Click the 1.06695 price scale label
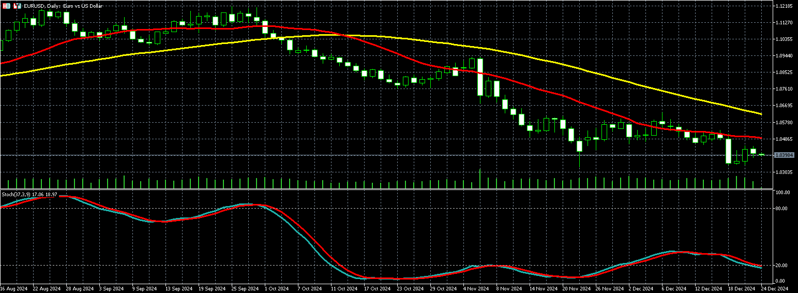The width and height of the screenshot is (798, 293). coord(784,106)
